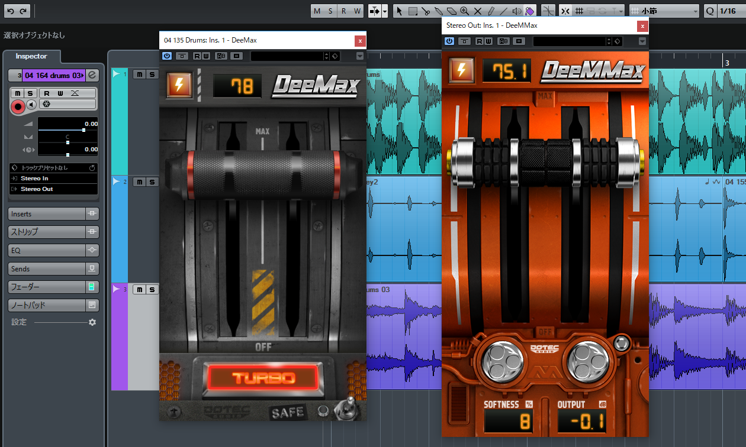Select the Line tool
746x447 pixels.
coord(504,11)
